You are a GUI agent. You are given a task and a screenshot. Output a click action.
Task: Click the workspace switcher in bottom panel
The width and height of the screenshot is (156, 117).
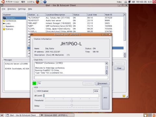148,115
